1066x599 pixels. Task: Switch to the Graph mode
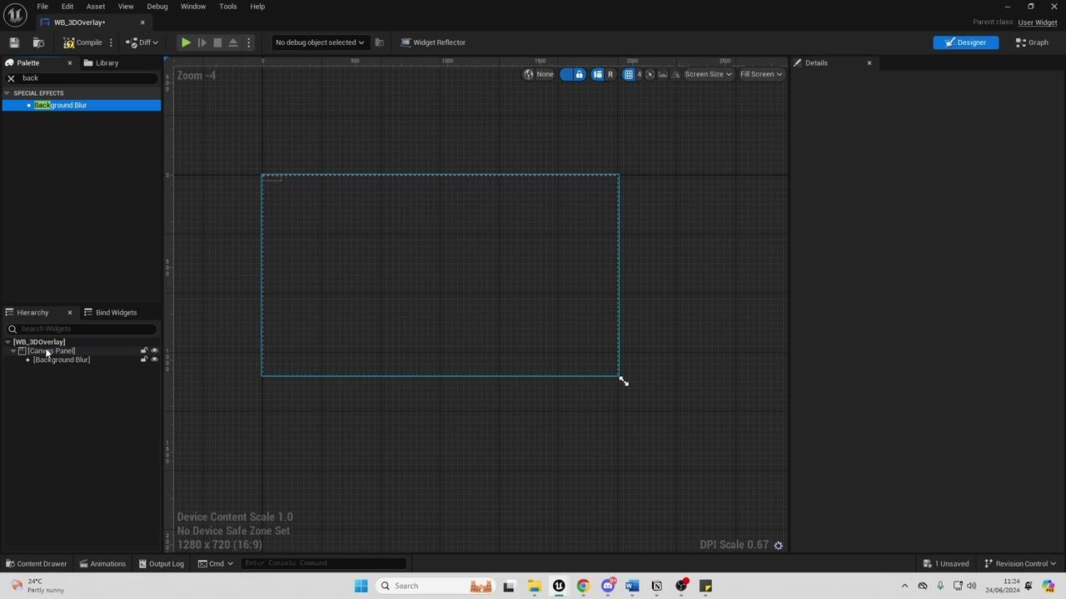pos(1032,42)
